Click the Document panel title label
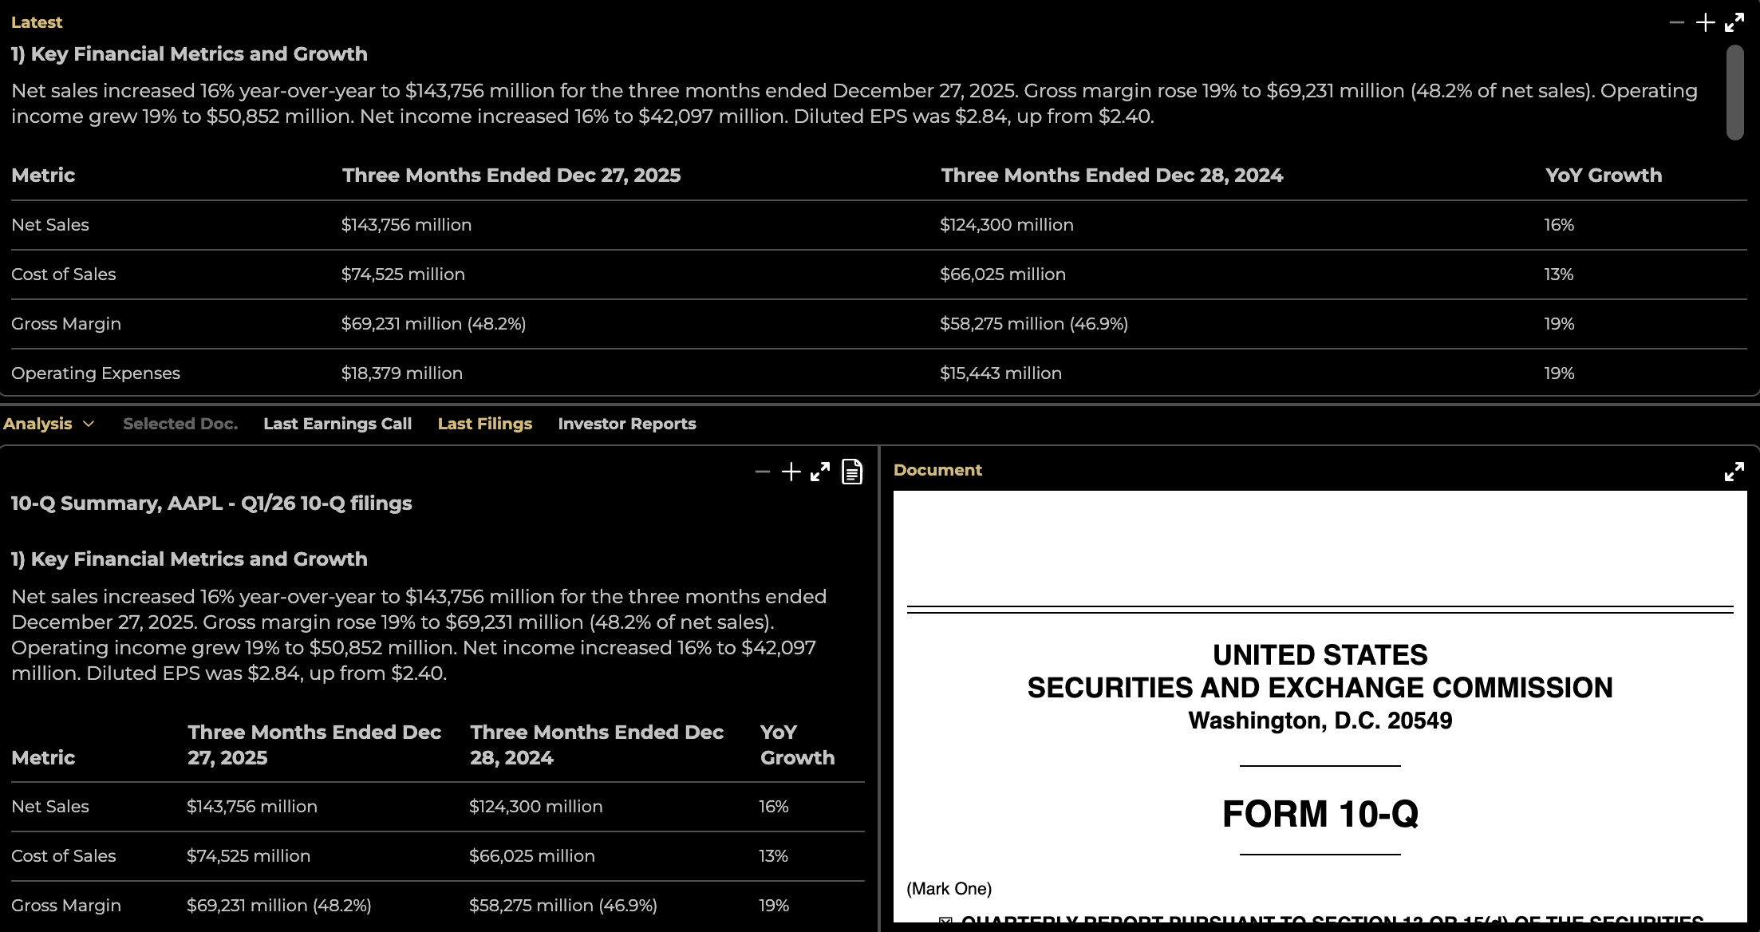Viewport: 1760px width, 932px height. point(937,470)
